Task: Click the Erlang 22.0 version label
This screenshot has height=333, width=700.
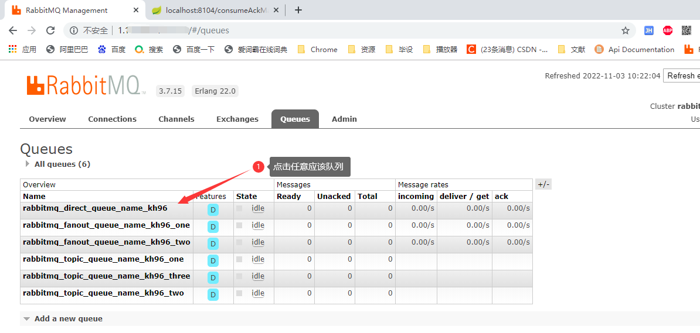Action: [x=215, y=91]
